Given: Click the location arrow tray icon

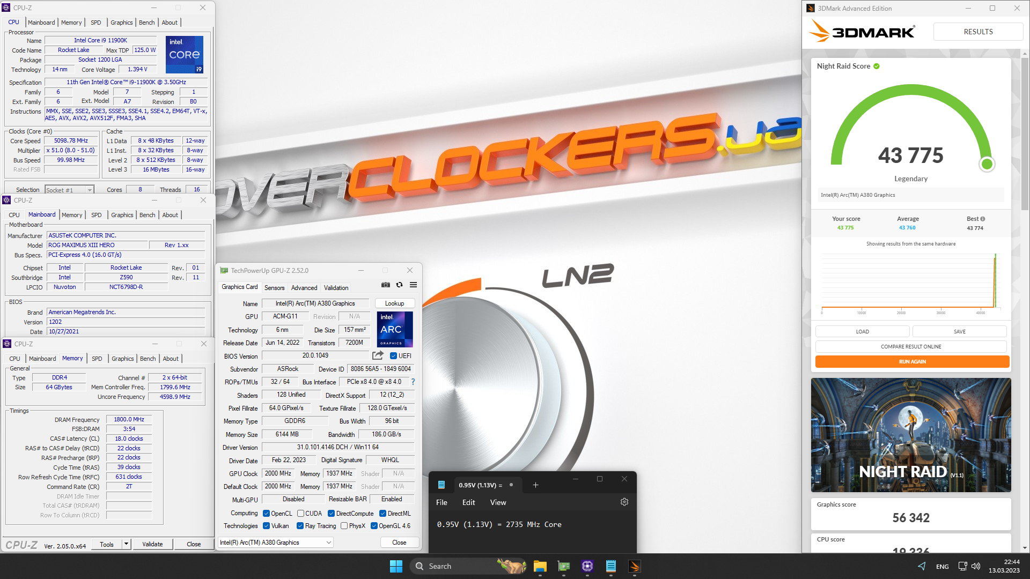Looking at the screenshot, I should 922,566.
